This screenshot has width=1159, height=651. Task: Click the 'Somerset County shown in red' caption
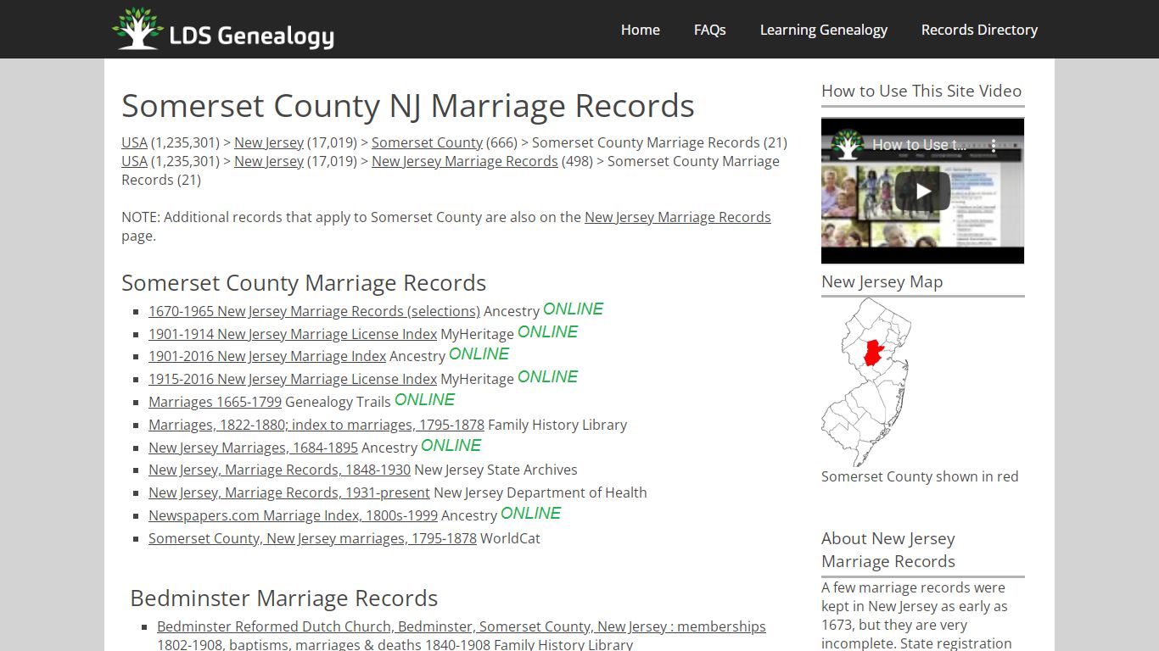920,476
